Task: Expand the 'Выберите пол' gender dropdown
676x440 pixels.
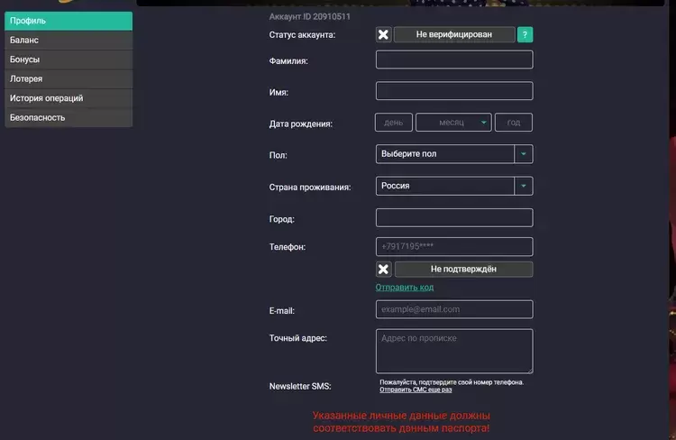Action: 453,154
